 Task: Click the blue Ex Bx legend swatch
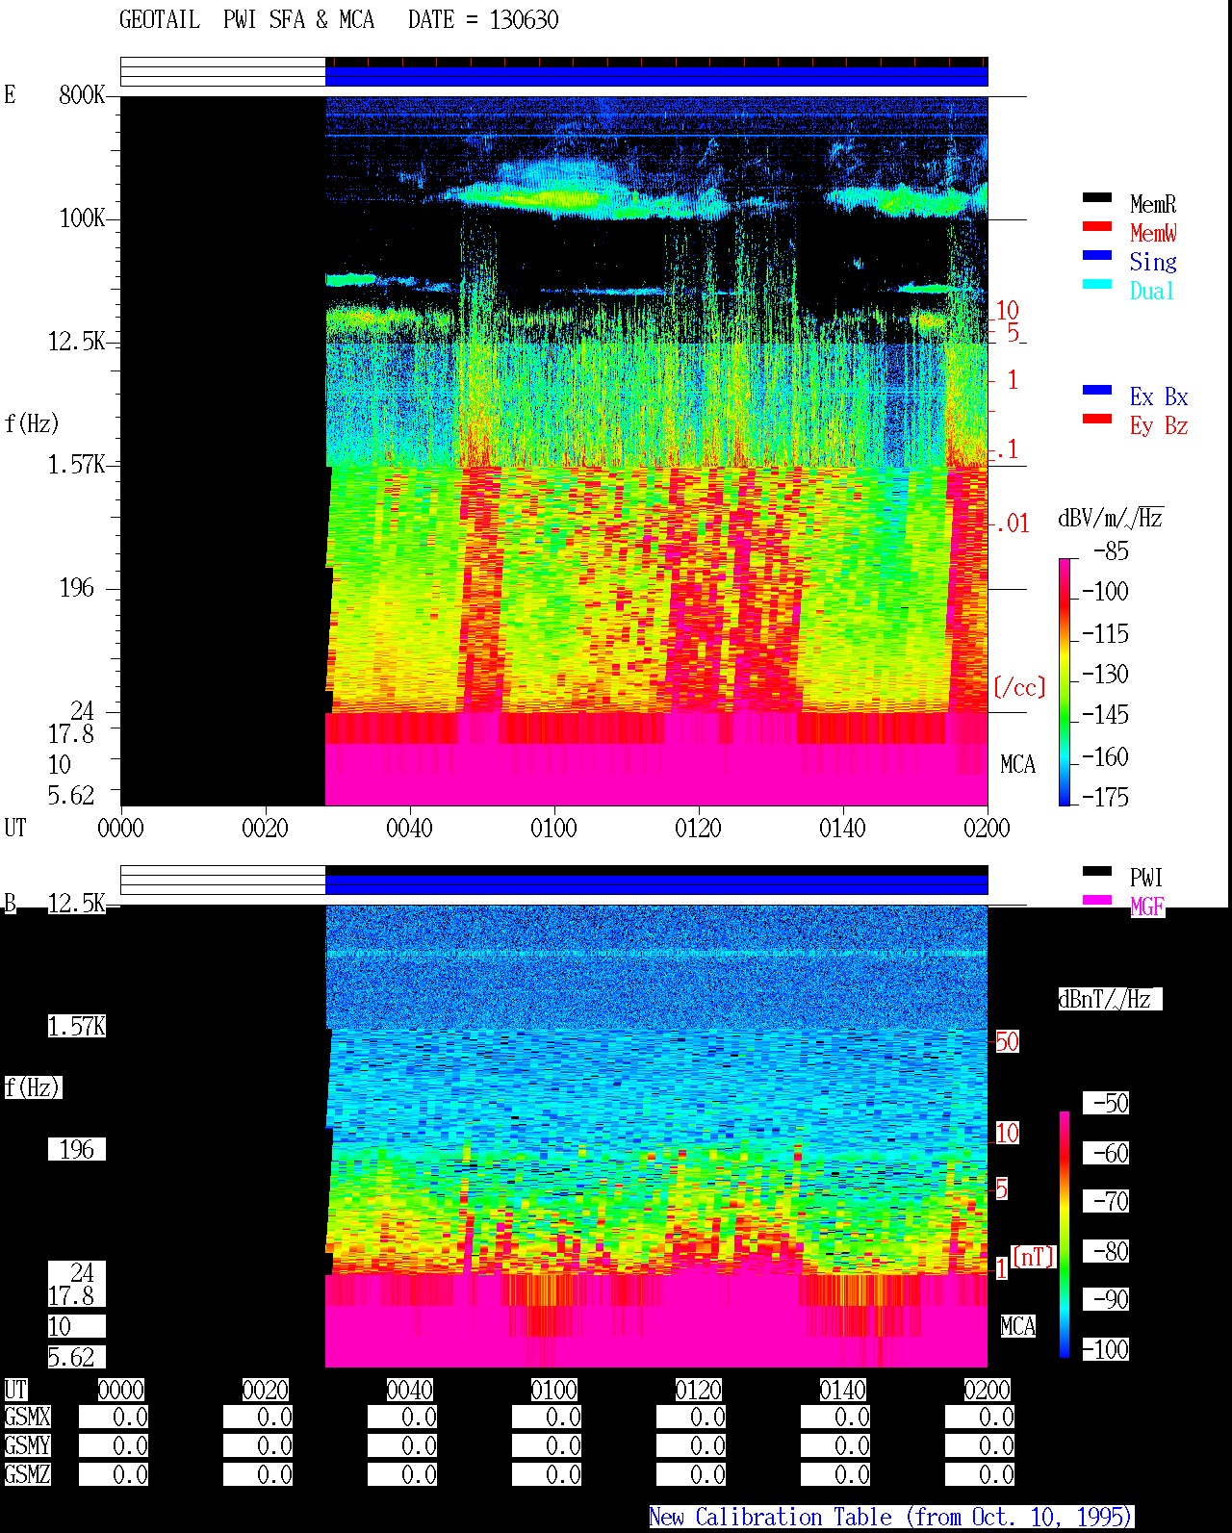[x=1097, y=391]
